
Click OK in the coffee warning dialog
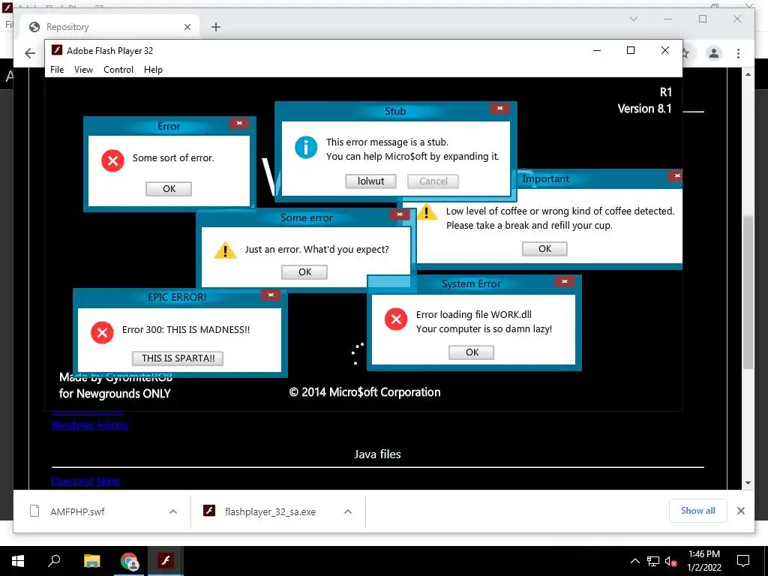[544, 249]
